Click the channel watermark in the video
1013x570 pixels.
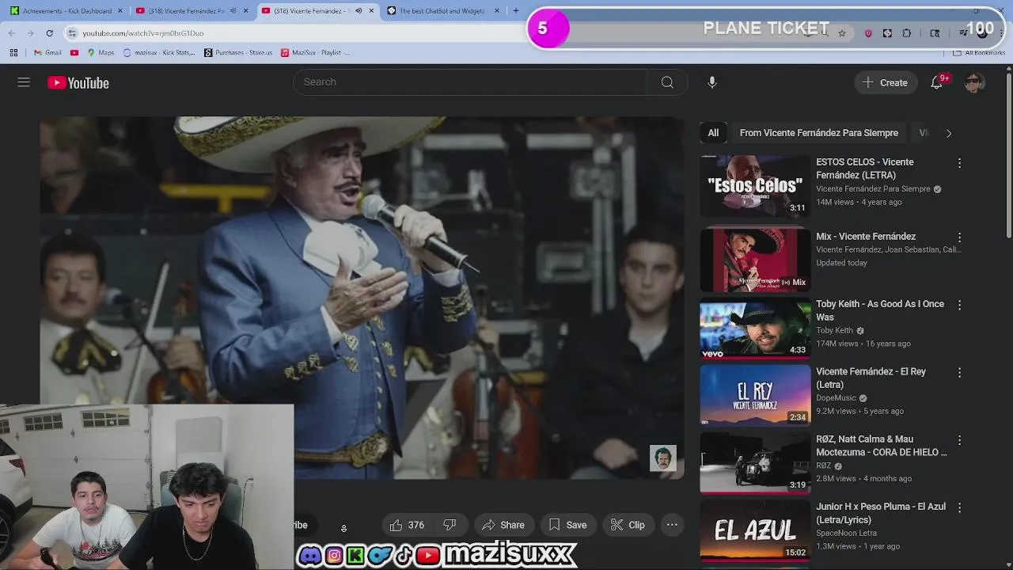663,458
